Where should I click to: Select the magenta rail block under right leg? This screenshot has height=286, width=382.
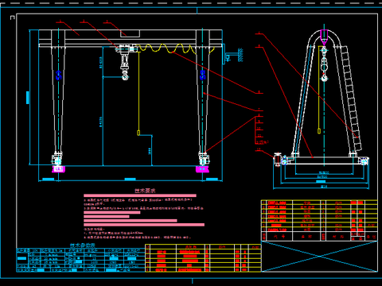click(x=202, y=169)
